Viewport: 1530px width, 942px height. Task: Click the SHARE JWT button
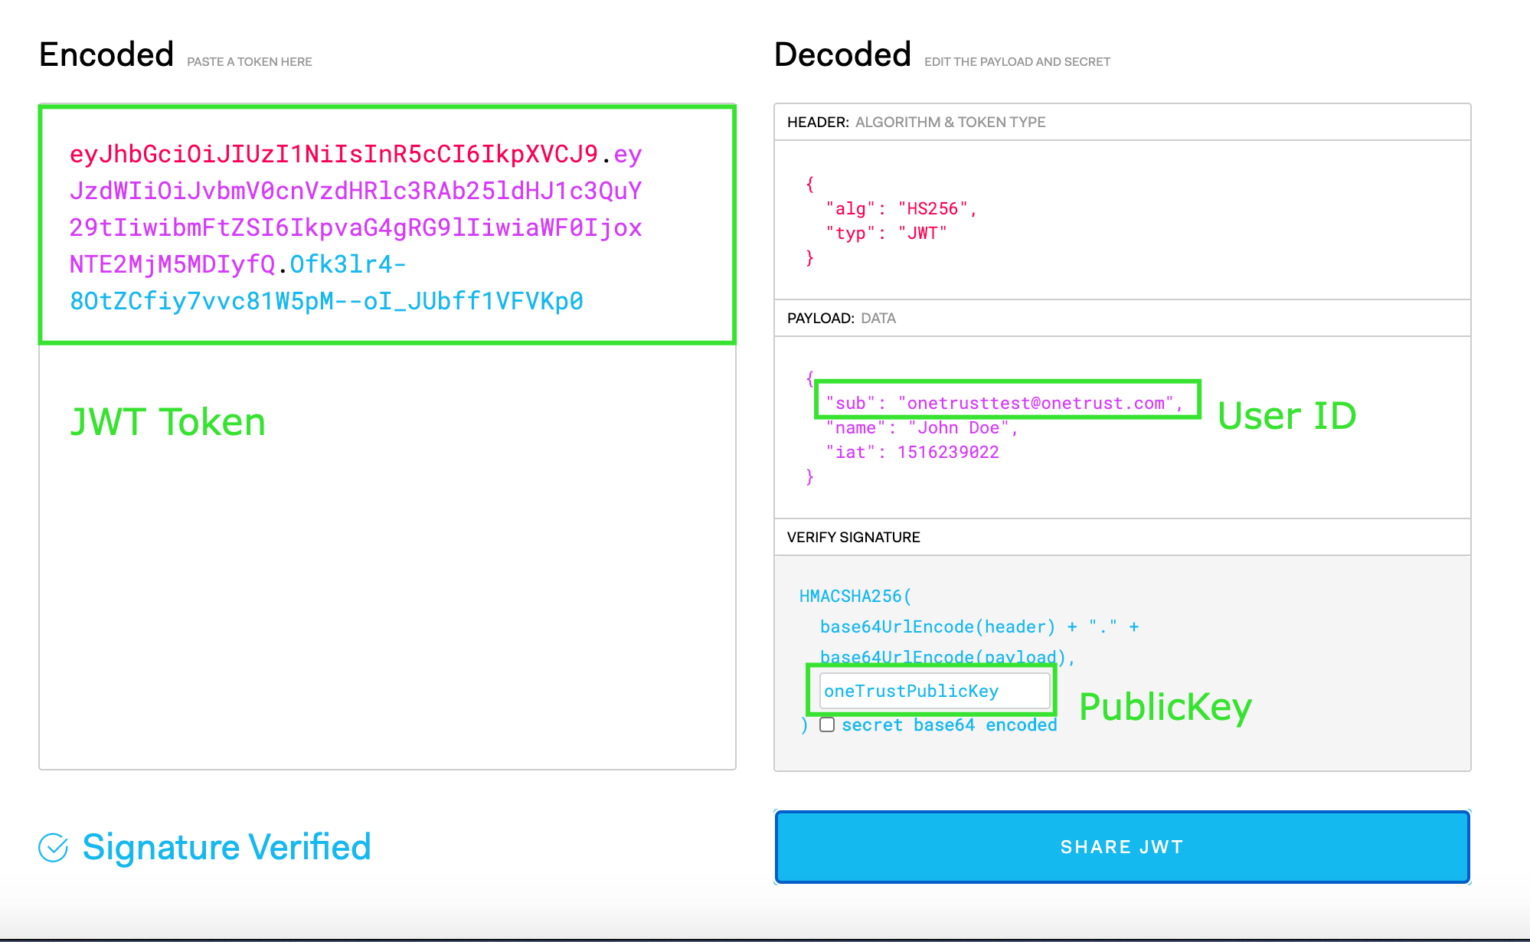click(x=1122, y=847)
